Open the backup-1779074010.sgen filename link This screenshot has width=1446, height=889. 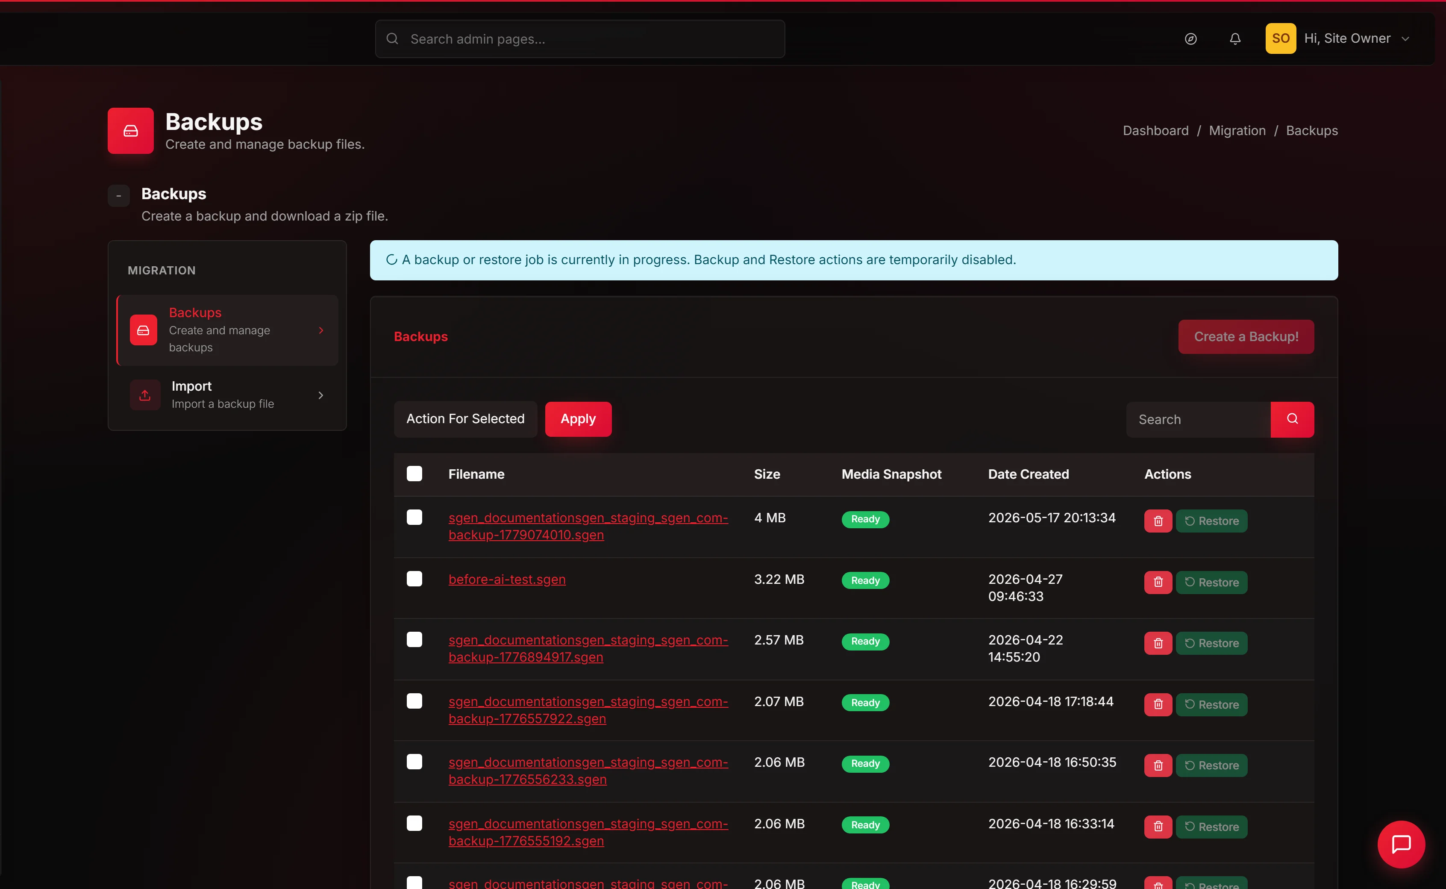[x=588, y=526]
